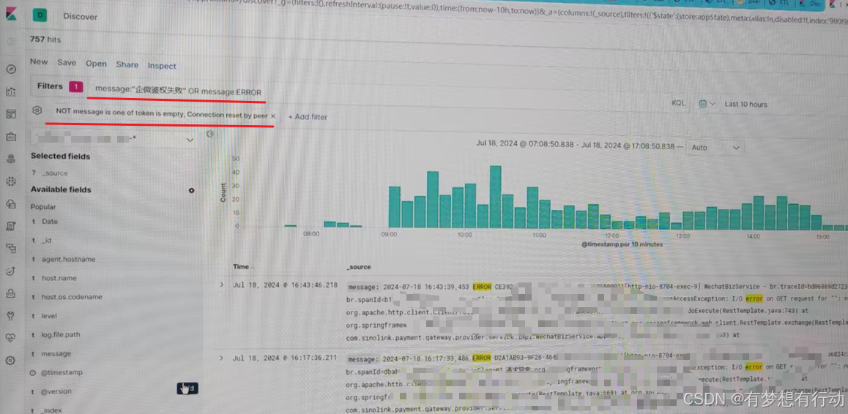Viewport: 848px width, 414px height.
Task: Click the _source selected field
Action: (55, 173)
